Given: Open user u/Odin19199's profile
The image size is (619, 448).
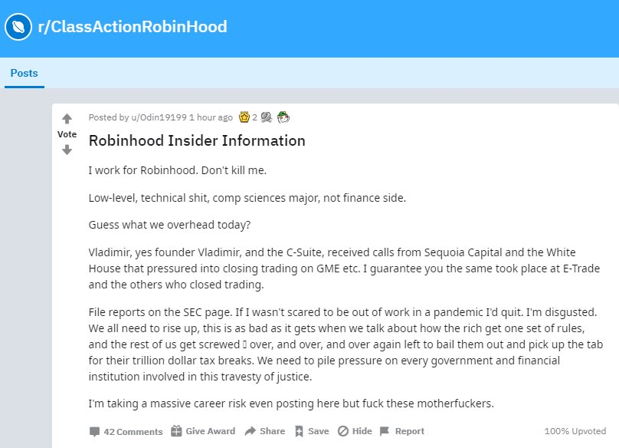Looking at the screenshot, I should [159, 117].
